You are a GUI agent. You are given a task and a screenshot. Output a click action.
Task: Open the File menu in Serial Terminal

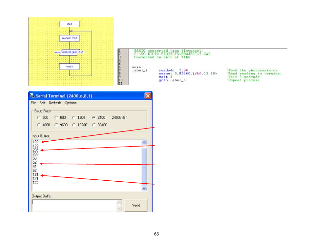(33, 103)
